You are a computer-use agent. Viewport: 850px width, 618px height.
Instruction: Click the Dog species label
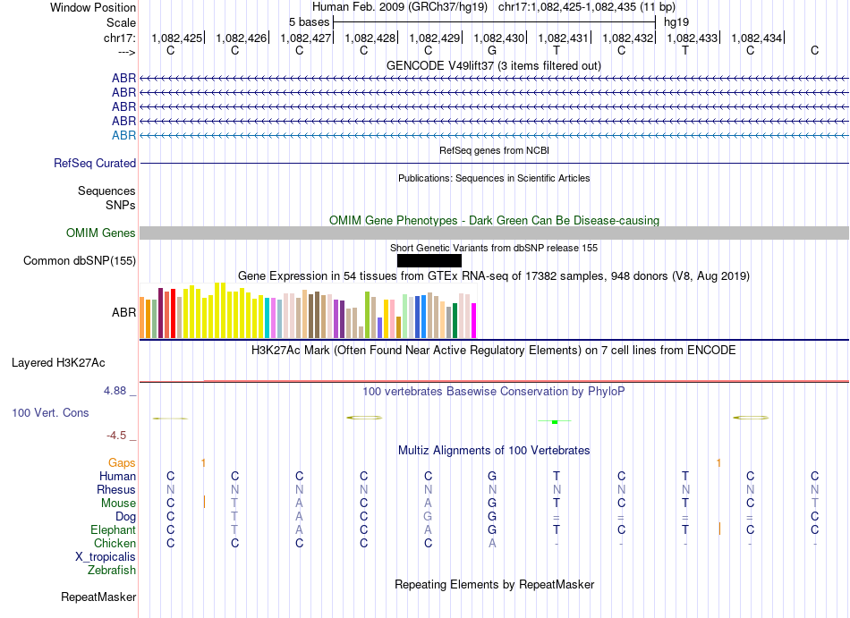[125, 517]
